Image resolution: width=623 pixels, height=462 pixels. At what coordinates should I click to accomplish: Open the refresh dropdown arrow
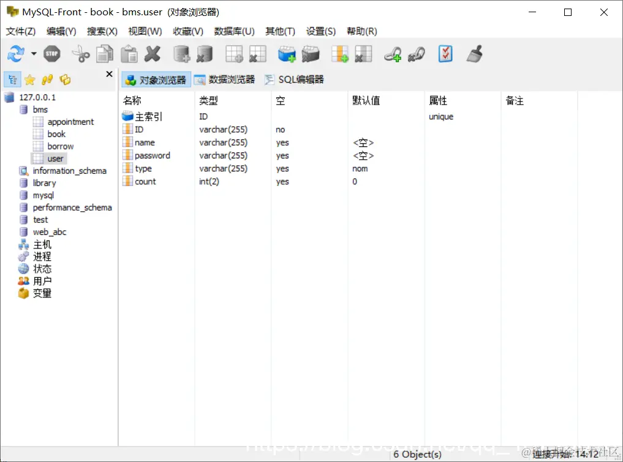pos(34,54)
